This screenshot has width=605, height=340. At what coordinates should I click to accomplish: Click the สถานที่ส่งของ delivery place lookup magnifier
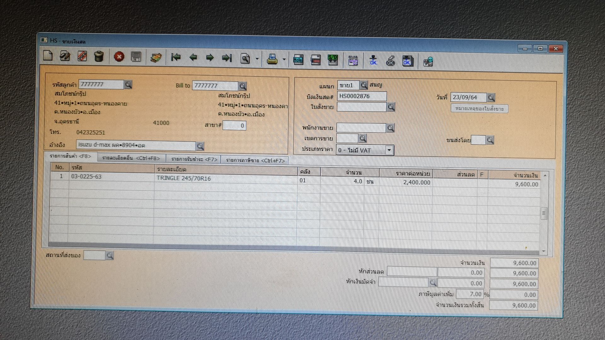[x=110, y=256]
